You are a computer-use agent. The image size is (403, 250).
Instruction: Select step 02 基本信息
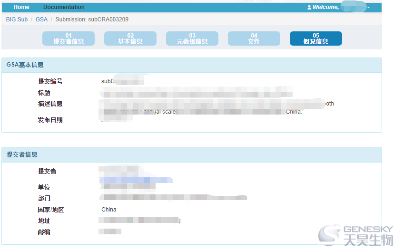click(130, 38)
